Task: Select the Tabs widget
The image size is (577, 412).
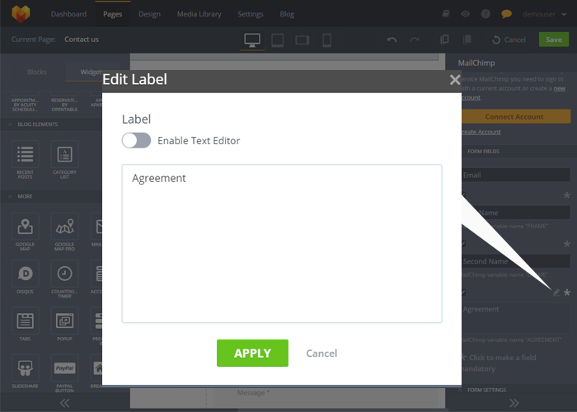Action: pyautogui.click(x=25, y=324)
